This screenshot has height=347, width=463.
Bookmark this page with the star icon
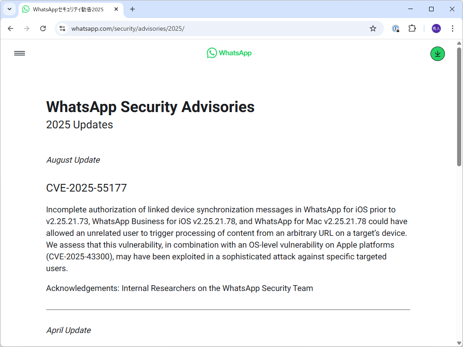pos(373,28)
